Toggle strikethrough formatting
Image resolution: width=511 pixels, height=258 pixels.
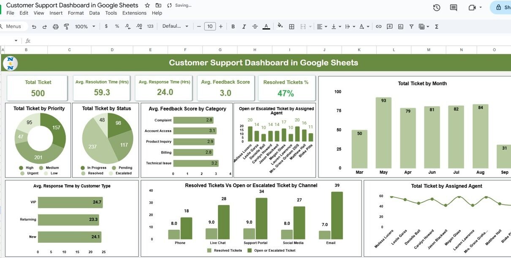(x=255, y=27)
